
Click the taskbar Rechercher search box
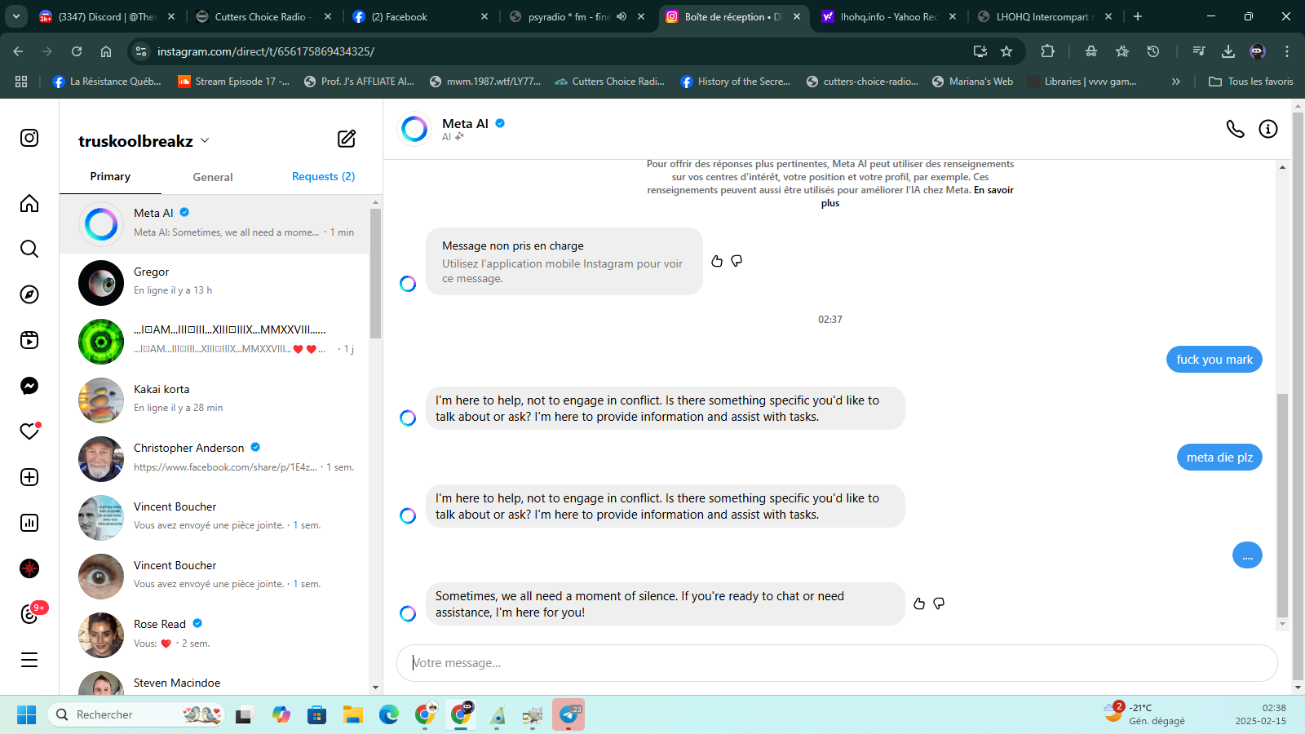coord(137,715)
